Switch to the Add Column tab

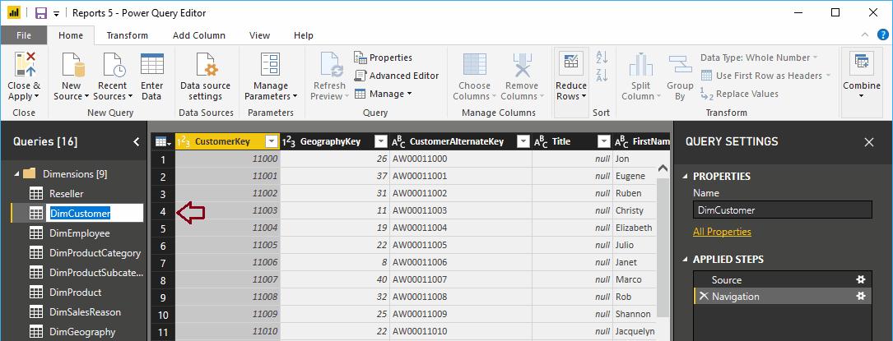[x=199, y=35]
